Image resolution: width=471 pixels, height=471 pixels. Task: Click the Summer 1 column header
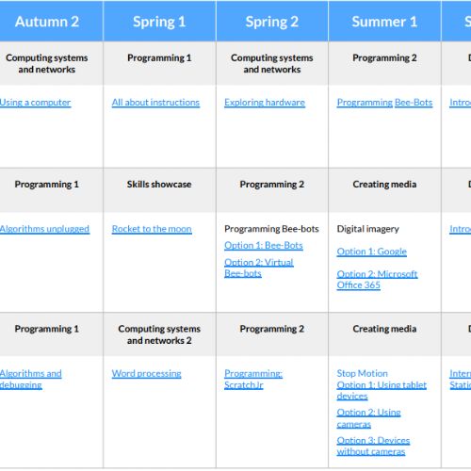pos(384,22)
